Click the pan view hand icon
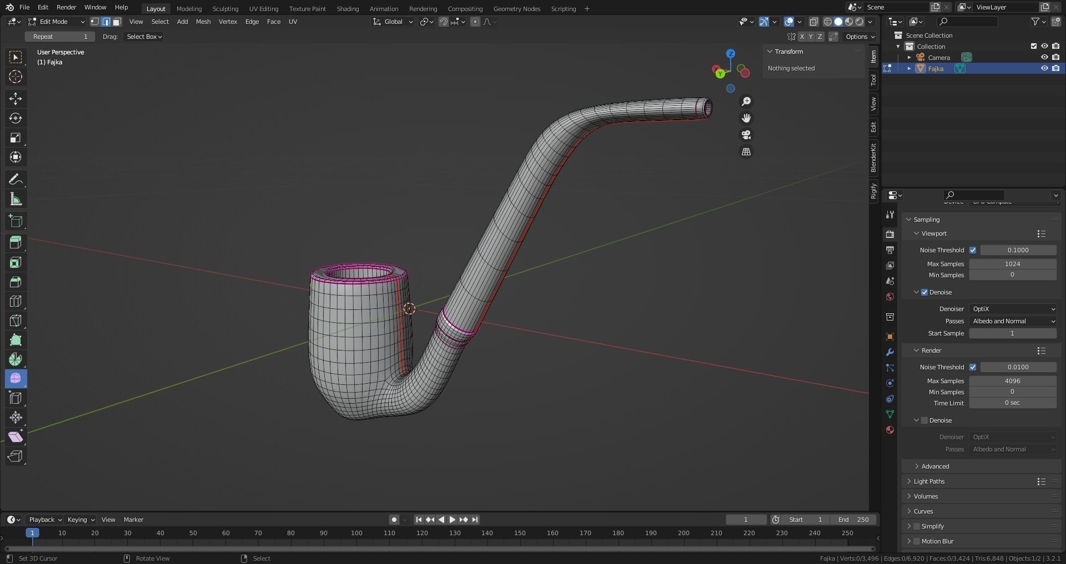This screenshot has height=564, width=1066. (746, 118)
